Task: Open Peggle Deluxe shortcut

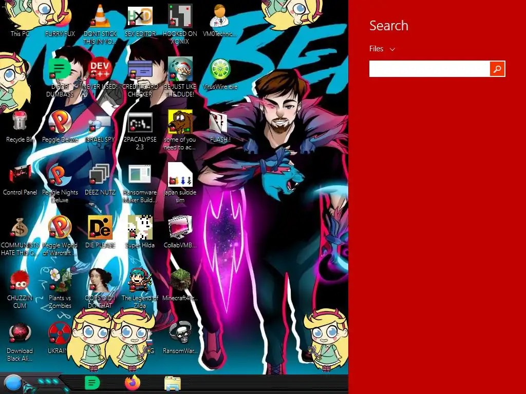Action: [x=60, y=122]
